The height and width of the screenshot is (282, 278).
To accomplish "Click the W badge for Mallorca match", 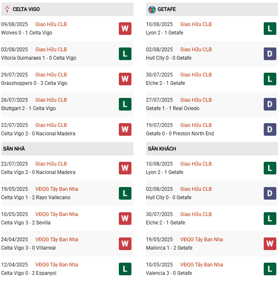I will point(270,244).
